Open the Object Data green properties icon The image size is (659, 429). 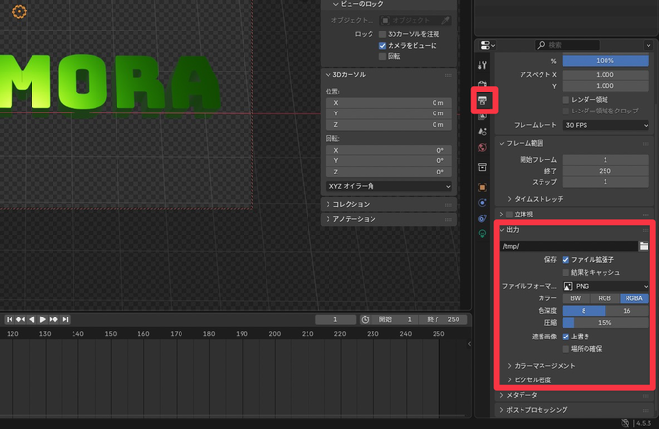click(x=482, y=234)
